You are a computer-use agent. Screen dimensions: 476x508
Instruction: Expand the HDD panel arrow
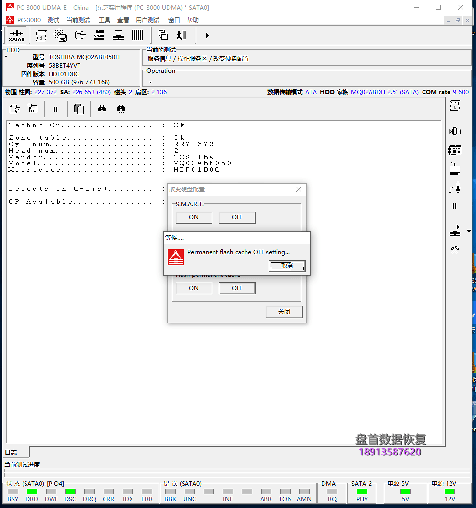point(6,57)
